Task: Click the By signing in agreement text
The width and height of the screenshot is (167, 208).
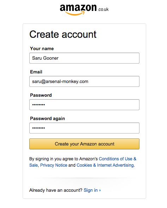Action: 64,159
